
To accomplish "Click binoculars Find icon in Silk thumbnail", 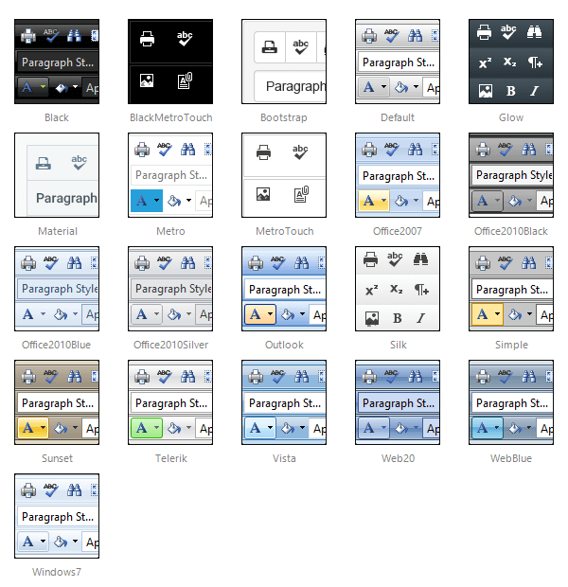I will pos(421,259).
